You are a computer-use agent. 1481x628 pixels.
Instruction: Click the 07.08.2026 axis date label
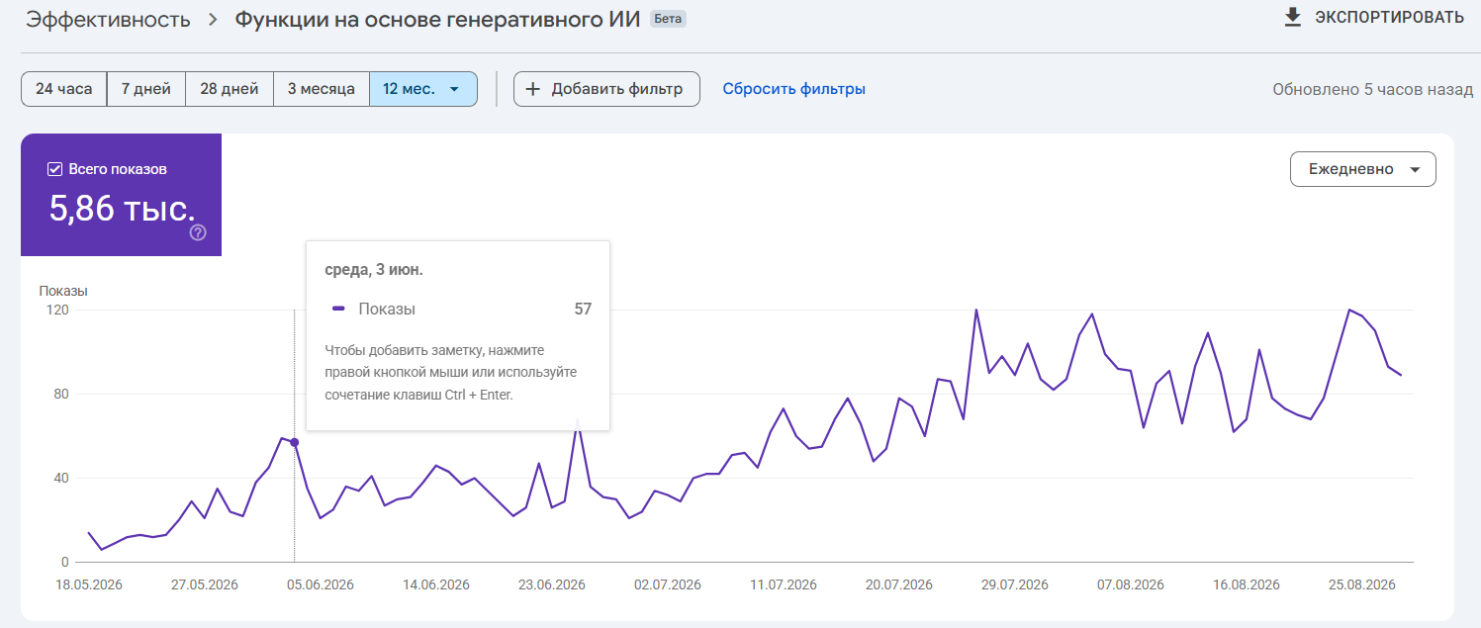(x=1130, y=584)
